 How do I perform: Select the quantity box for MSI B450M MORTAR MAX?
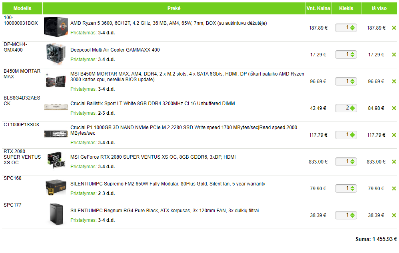tap(346, 82)
